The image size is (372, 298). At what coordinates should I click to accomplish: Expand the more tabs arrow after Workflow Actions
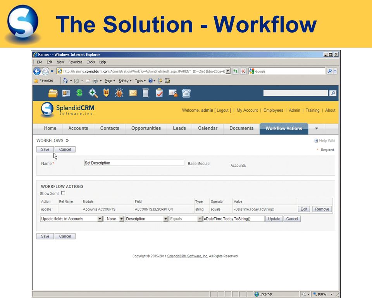317,128
